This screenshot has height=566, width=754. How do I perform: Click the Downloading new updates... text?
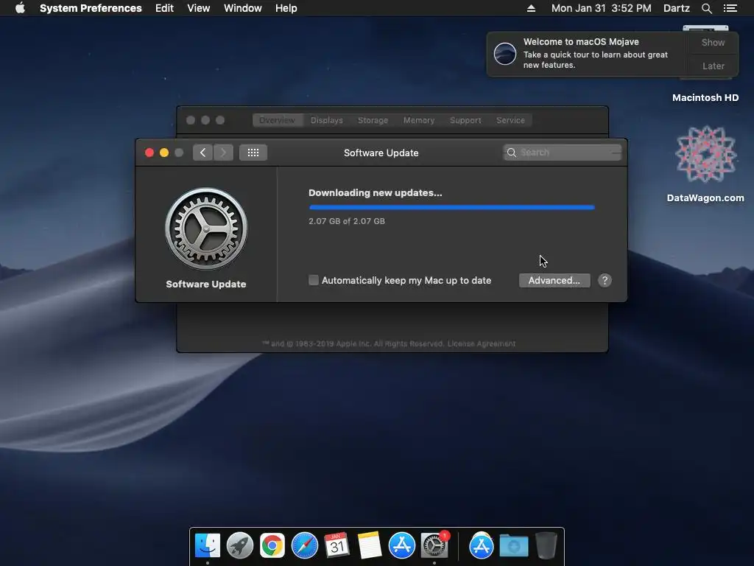(x=375, y=193)
